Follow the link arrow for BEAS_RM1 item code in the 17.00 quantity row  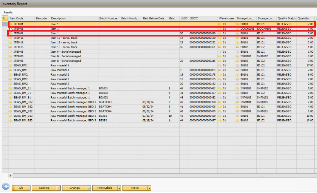pyautogui.click(x=11, y=65)
